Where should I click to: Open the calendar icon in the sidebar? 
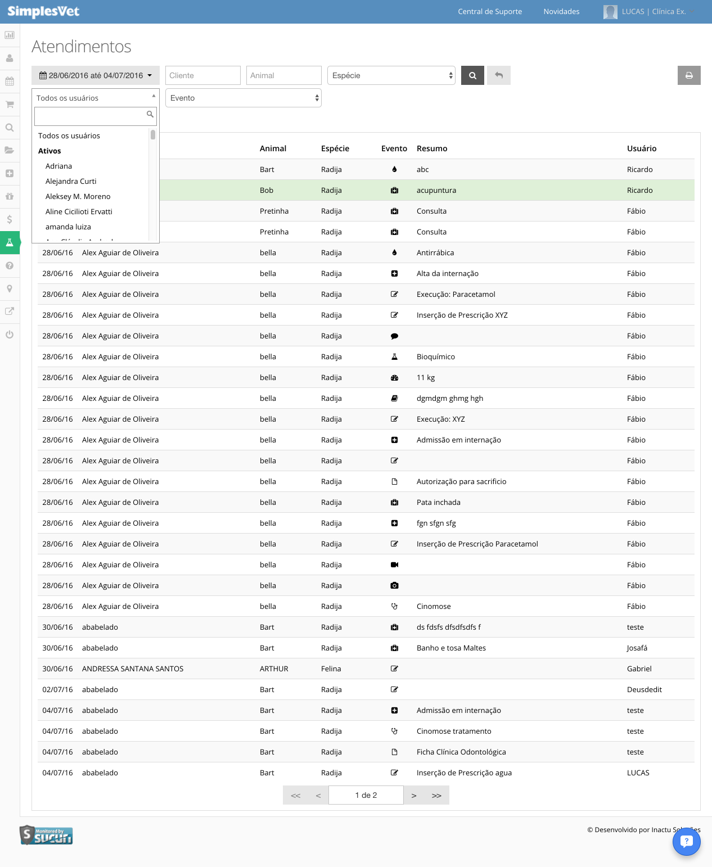(10, 81)
